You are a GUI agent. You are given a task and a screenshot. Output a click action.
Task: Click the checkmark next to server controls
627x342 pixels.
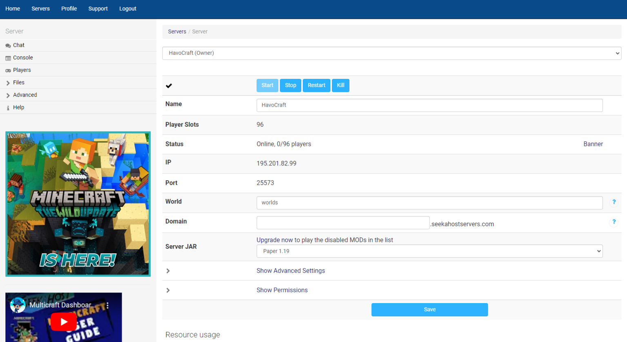[169, 85]
